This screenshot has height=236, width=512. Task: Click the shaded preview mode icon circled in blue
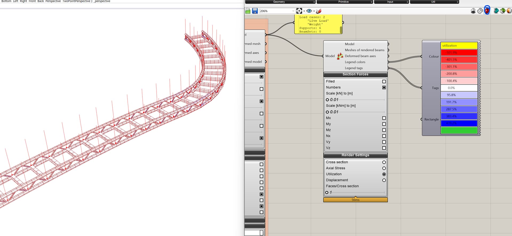pyautogui.click(x=487, y=11)
